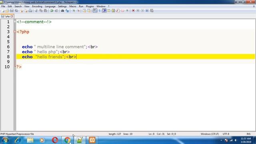Open the user defined language dialog icon
Viewport: 256px width, 144px height.
coord(109,11)
